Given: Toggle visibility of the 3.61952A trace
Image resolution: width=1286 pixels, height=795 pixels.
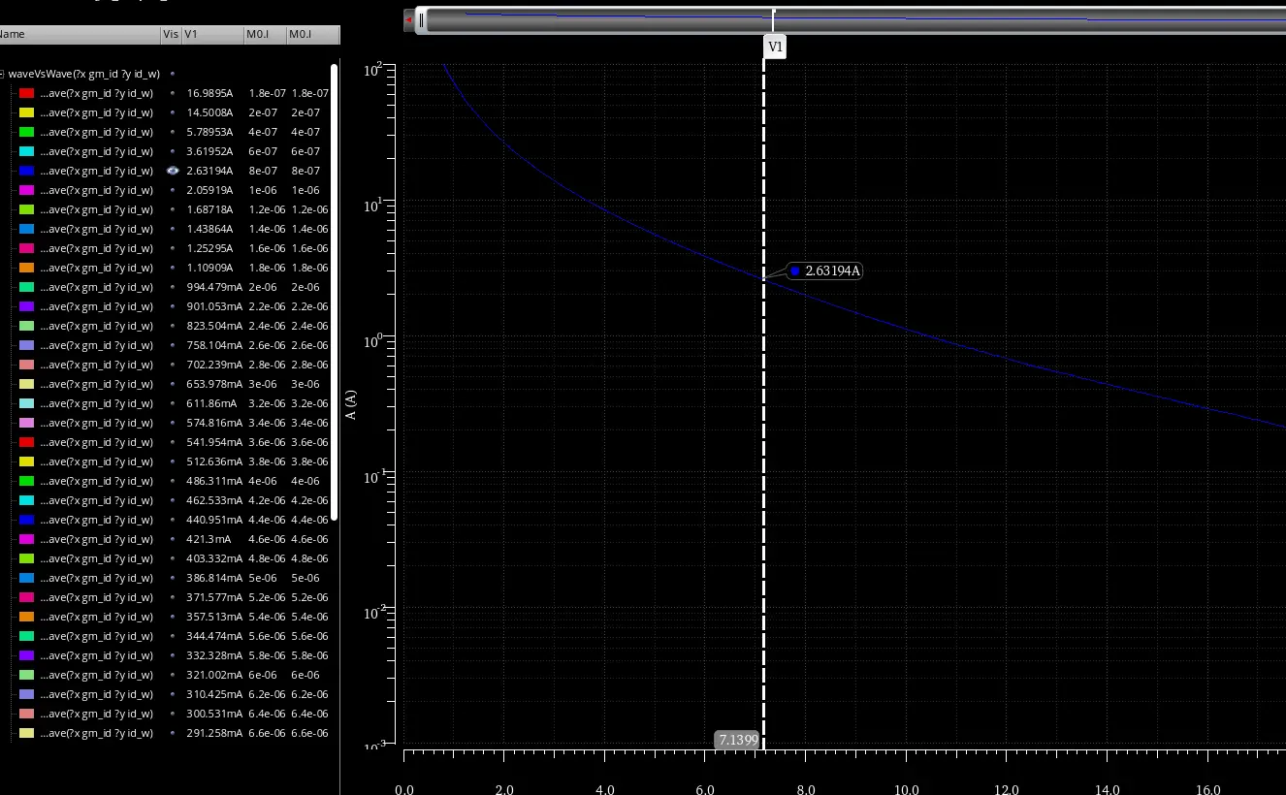Looking at the screenshot, I should click(173, 151).
